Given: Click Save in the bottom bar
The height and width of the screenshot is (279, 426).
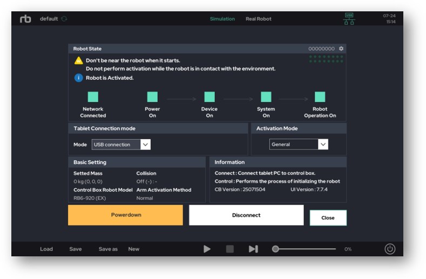Looking at the screenshot, I should pyautogui.click(x=76, y=249).
